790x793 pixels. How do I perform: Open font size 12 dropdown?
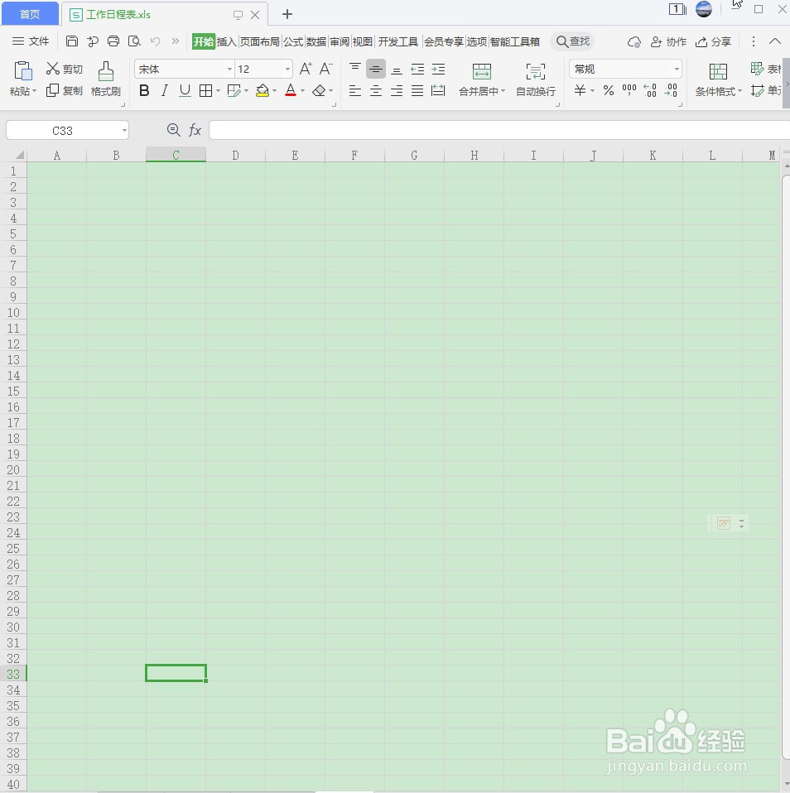tap(287, 69)
